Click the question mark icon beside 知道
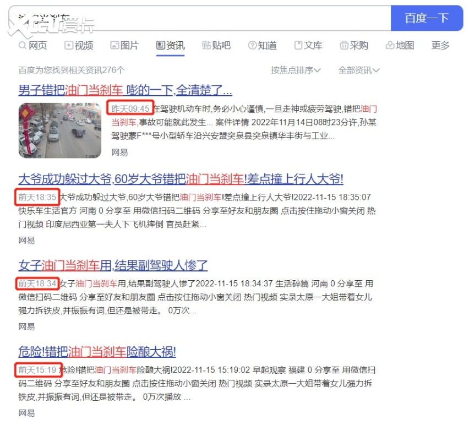 pos(252,46)
